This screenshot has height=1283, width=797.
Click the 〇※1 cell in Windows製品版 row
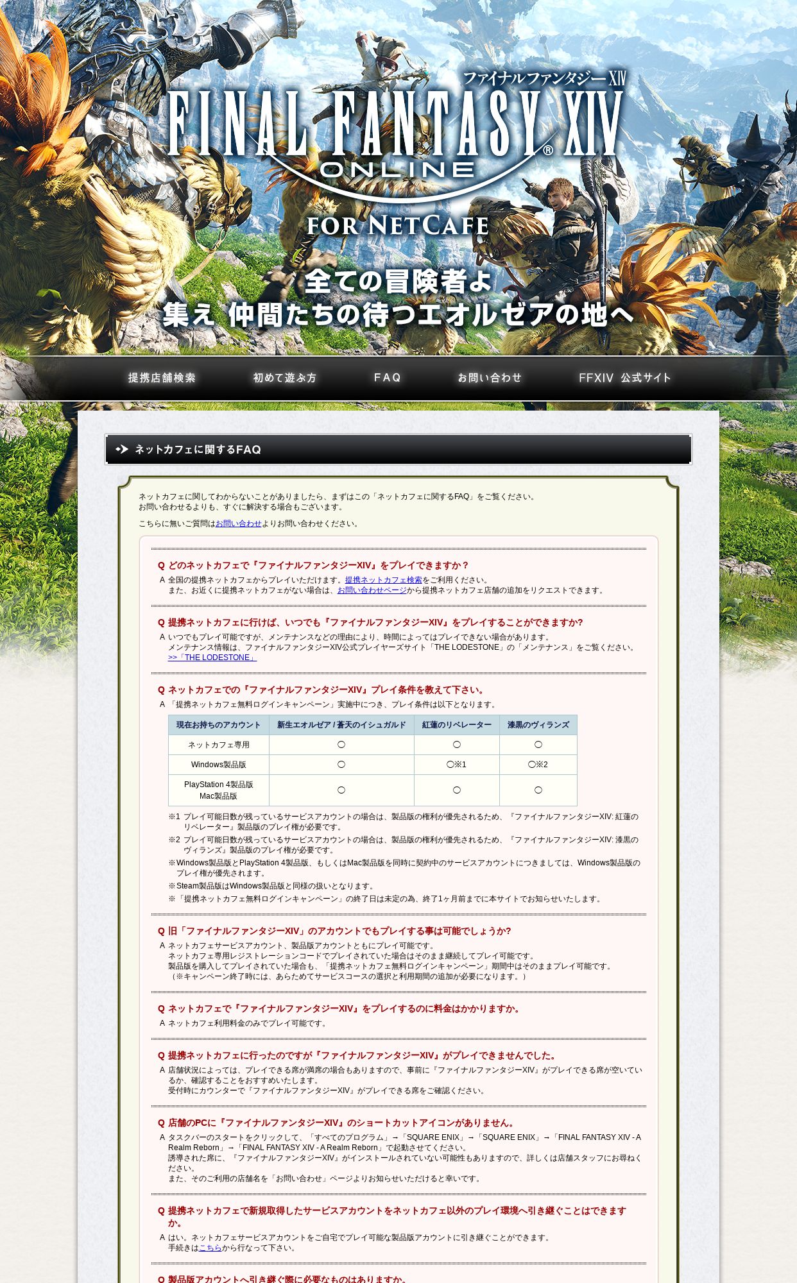pyautogui.click(x=457, y=765)
